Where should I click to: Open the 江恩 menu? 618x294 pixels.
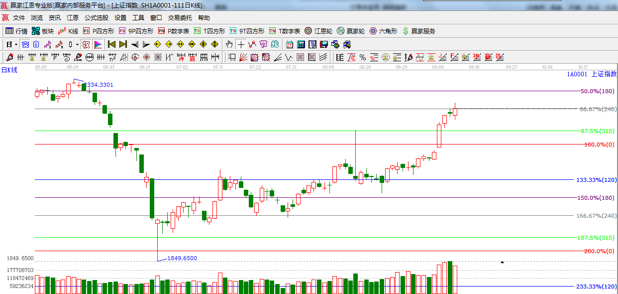click(73, 17)
